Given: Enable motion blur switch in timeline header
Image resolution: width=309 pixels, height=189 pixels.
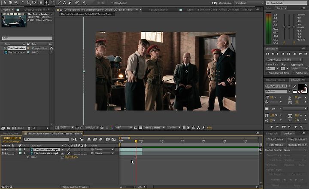Looking at the screenshot, I should 100,140.
